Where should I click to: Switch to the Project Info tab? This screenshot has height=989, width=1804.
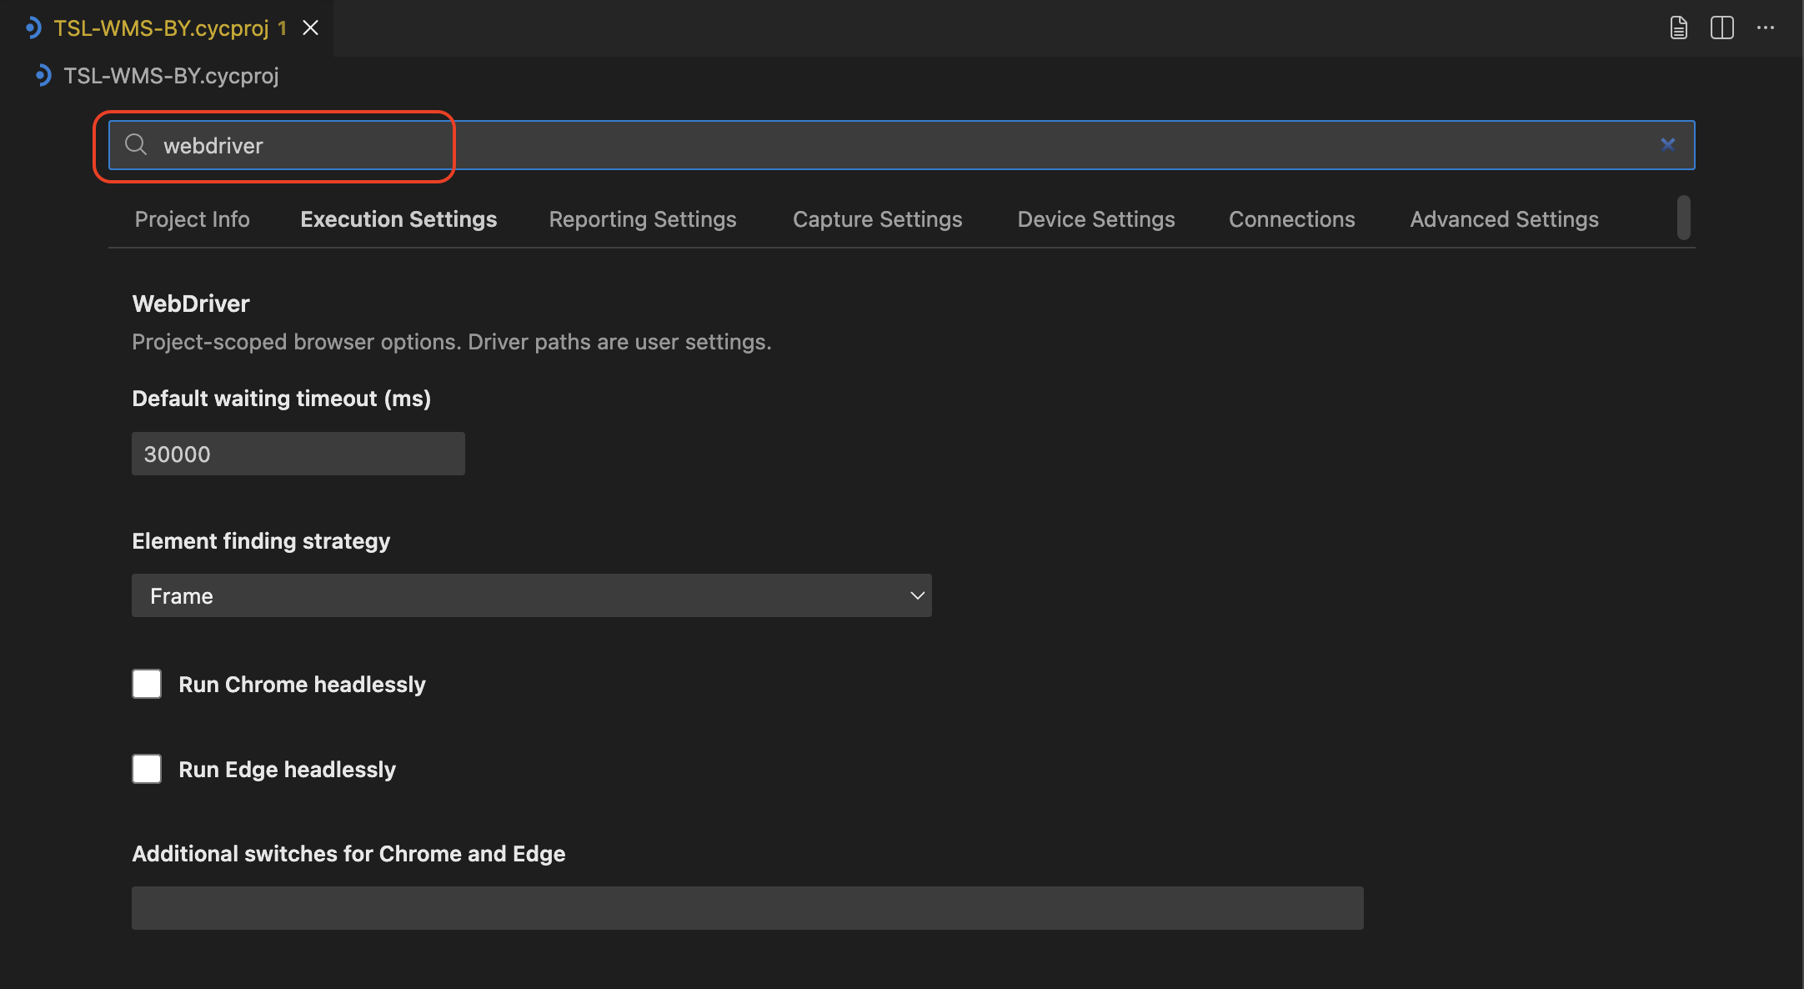pyautogui.click(x=192, y=219)
